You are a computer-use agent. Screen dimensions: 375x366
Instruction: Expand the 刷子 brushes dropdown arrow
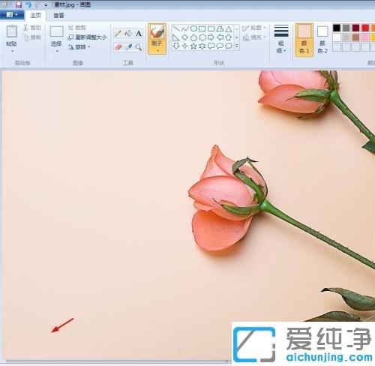tap(157, 51)
